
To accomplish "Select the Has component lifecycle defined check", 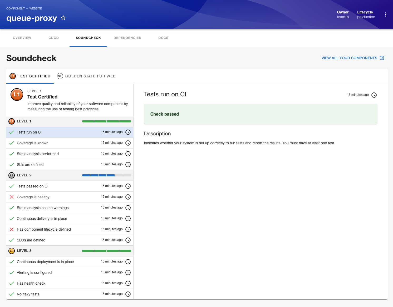I will tap(44, 229).
